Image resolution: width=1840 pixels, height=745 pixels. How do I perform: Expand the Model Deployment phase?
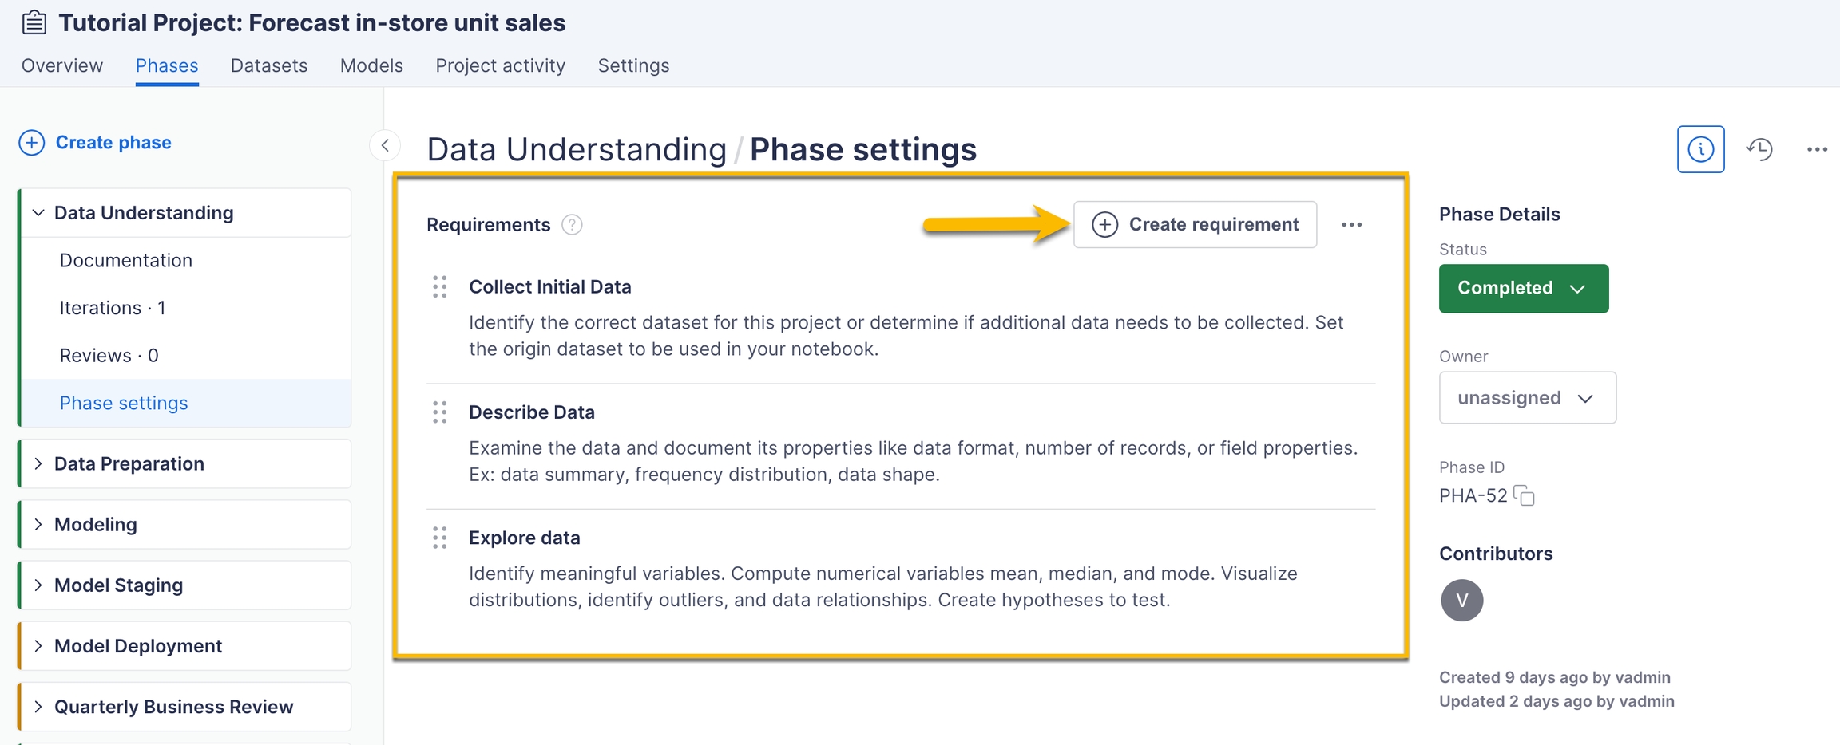coord(38,646)
